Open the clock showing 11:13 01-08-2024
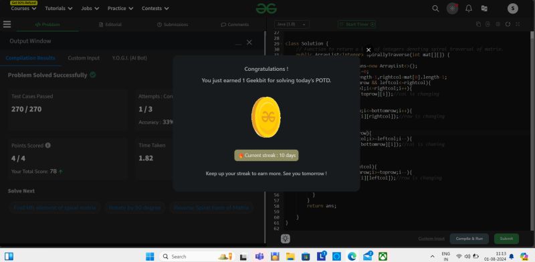535x262 pixels. tap(495, 256)
